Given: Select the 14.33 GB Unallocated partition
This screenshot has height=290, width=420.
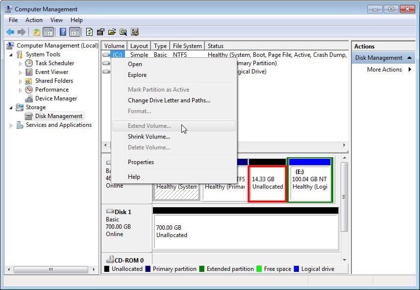Looking at the screenshot, I should point(267,183).
